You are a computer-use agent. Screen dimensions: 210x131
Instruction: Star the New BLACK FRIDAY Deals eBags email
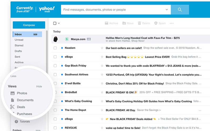[102, 119]
